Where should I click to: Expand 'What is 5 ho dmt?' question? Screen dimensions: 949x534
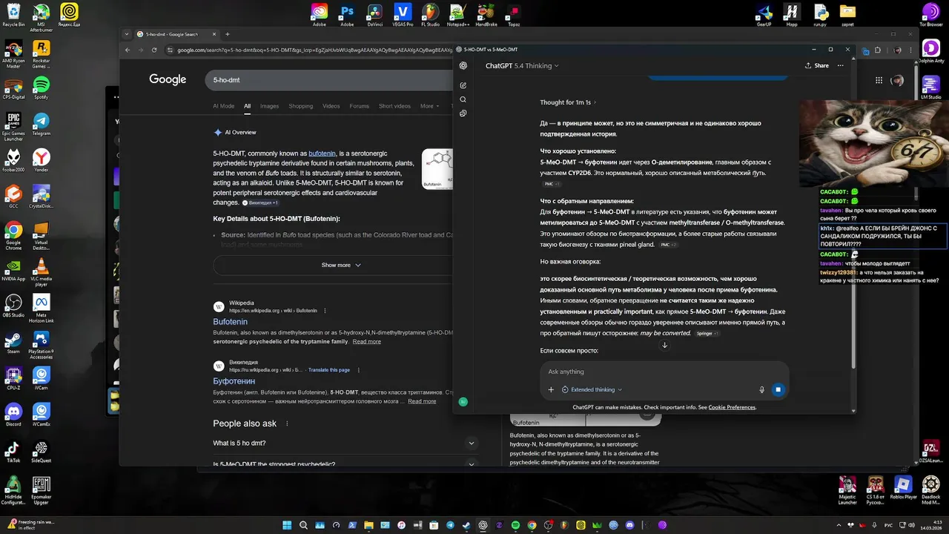point(344,444)
